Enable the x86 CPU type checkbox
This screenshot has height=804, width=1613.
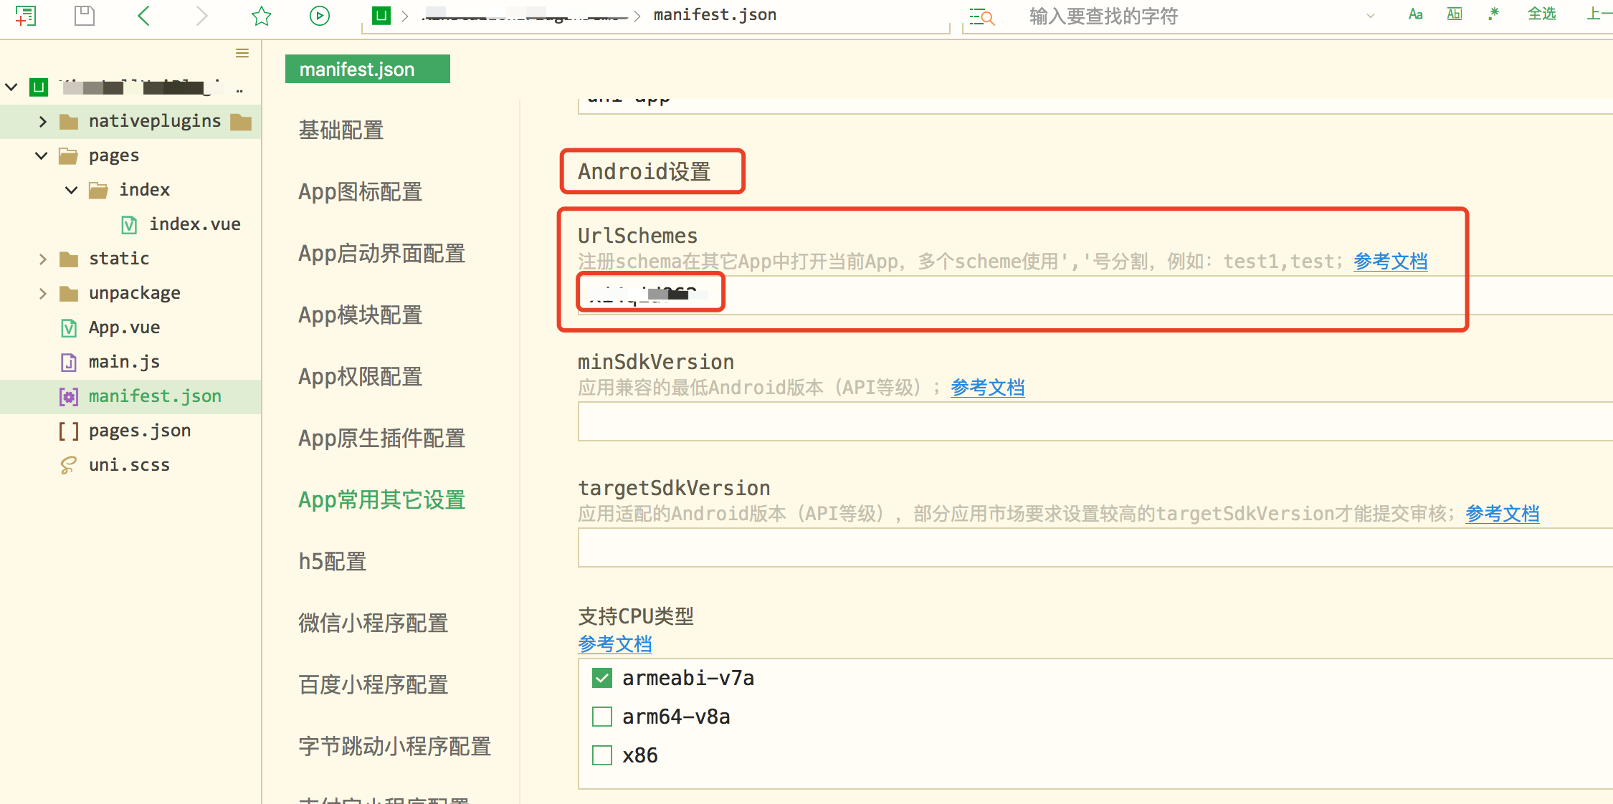[x=601, y=755]
